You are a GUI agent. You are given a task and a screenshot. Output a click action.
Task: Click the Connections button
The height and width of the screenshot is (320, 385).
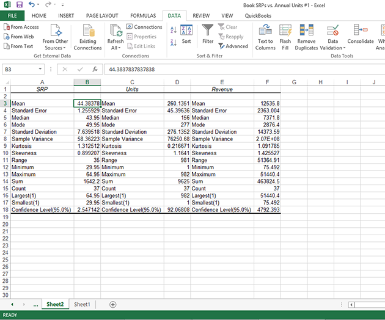coord(144,27)
